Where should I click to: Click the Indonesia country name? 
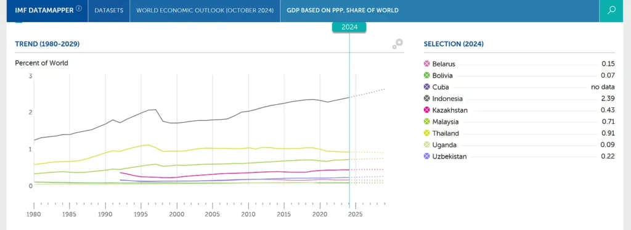tap(447, 99)
